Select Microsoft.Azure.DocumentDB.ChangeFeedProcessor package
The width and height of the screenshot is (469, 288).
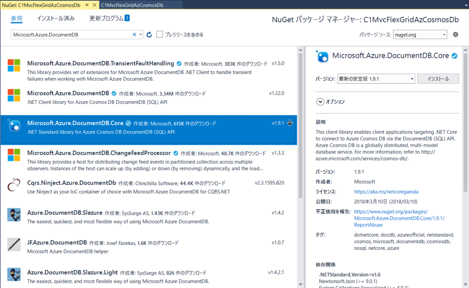pos(99,153)
